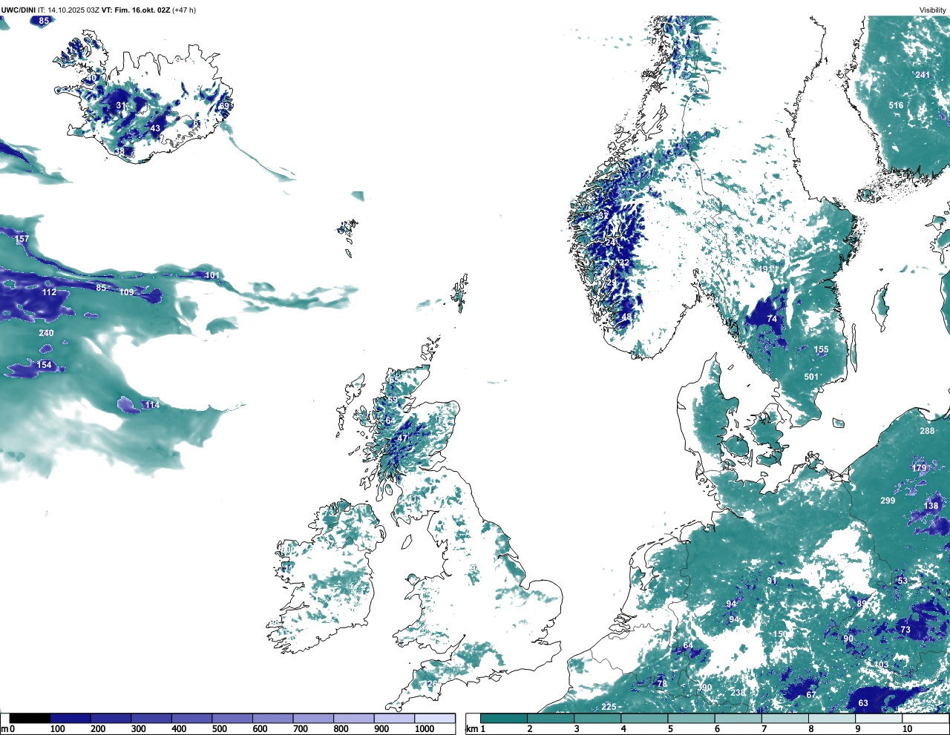The height and width of the screenshot is (735, 950).
Task: Click visibility value '154' in the Atlantic
Action: coord(45,365)
